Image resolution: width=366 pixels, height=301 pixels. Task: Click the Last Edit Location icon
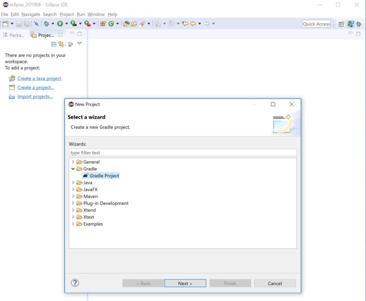pos(185,24)
